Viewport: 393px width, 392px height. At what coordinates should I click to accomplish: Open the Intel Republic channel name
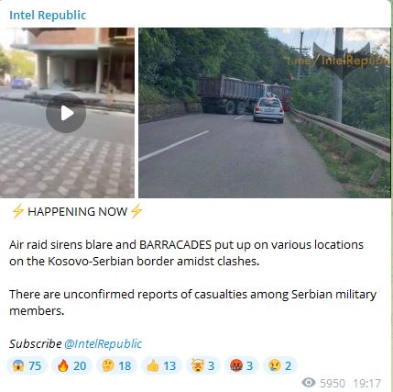pyautogui.click(x=48, y=15)
